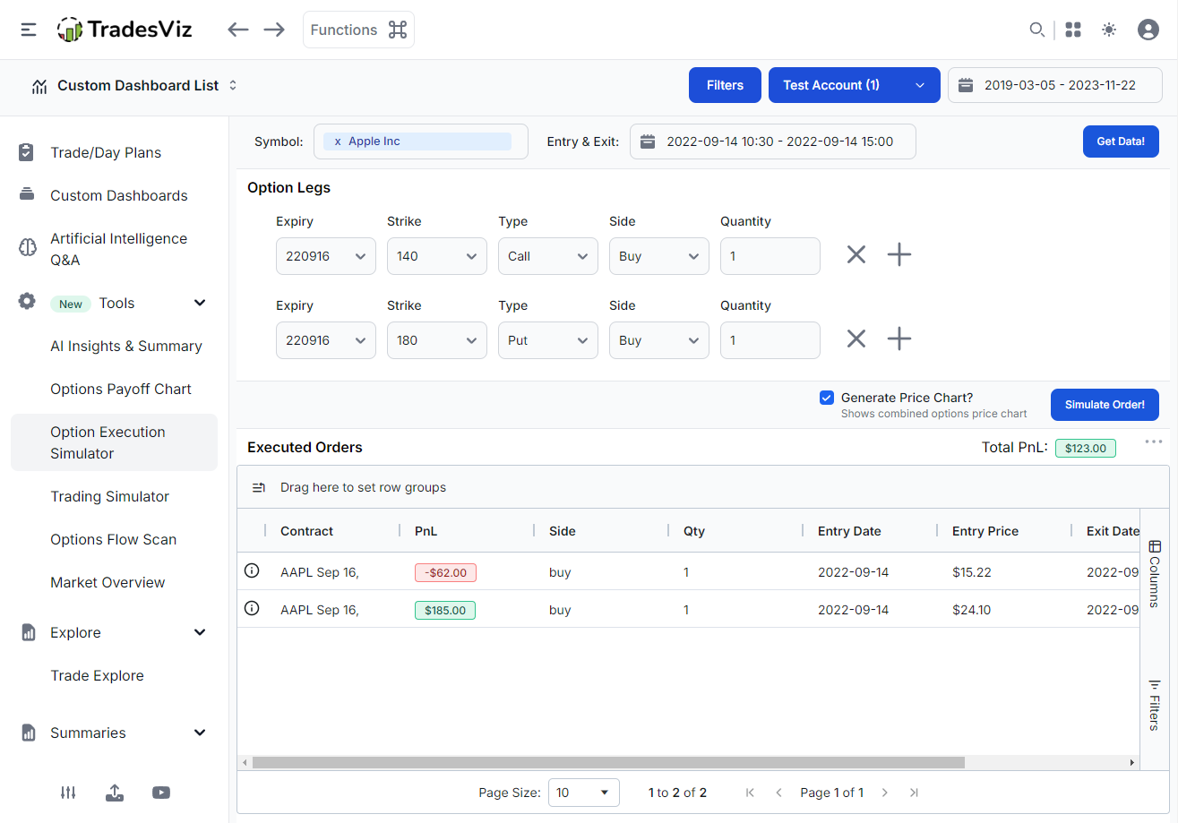This screenshot has height=823, width=1178.
Task: Open Expiry dropdown for the 180 strike leg
Action: pos(326,340)
